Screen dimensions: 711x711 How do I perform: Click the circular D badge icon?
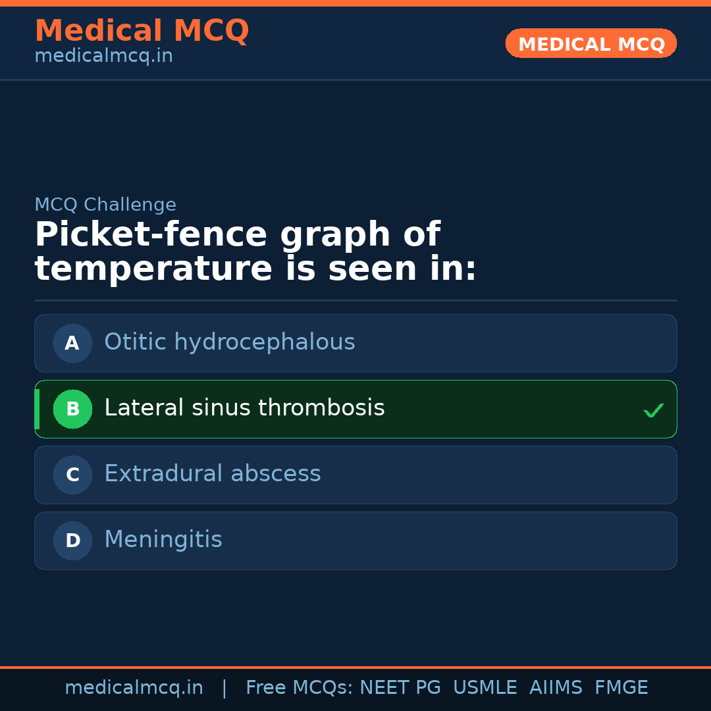(72, 540)
